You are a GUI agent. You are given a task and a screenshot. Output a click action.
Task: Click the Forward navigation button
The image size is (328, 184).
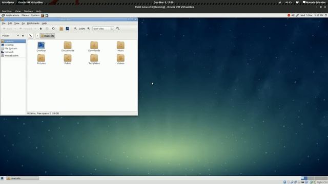click(x=26, y=29)
